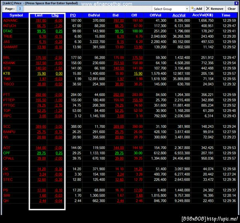The width and height of the screenshot is (240, 223).
Task: Sort by the Symbol column header
Action: pos(16,15)
